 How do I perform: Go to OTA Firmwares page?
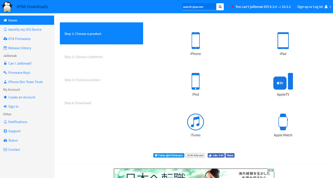click(19, 39)
